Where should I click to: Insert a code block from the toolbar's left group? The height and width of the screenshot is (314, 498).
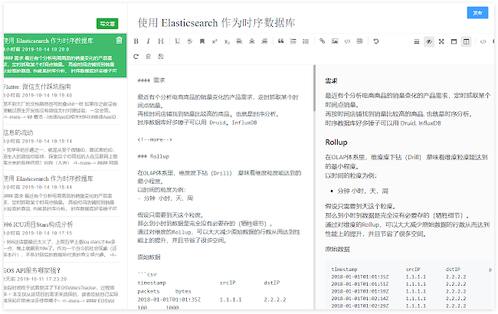click(x=347, y=41)
